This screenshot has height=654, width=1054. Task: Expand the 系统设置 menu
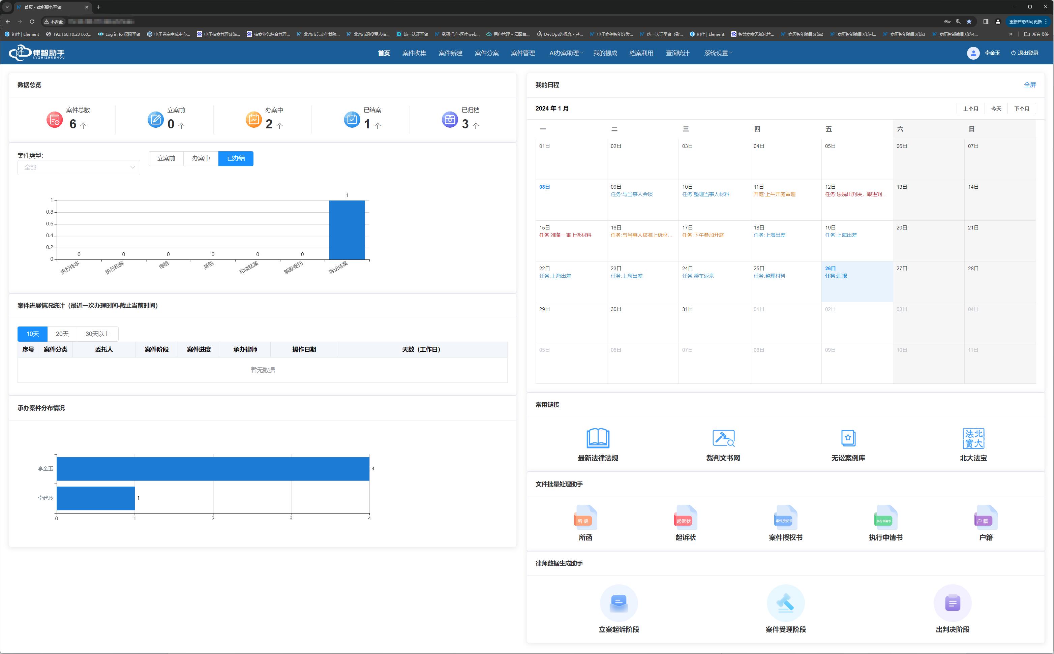pos(718,53)
